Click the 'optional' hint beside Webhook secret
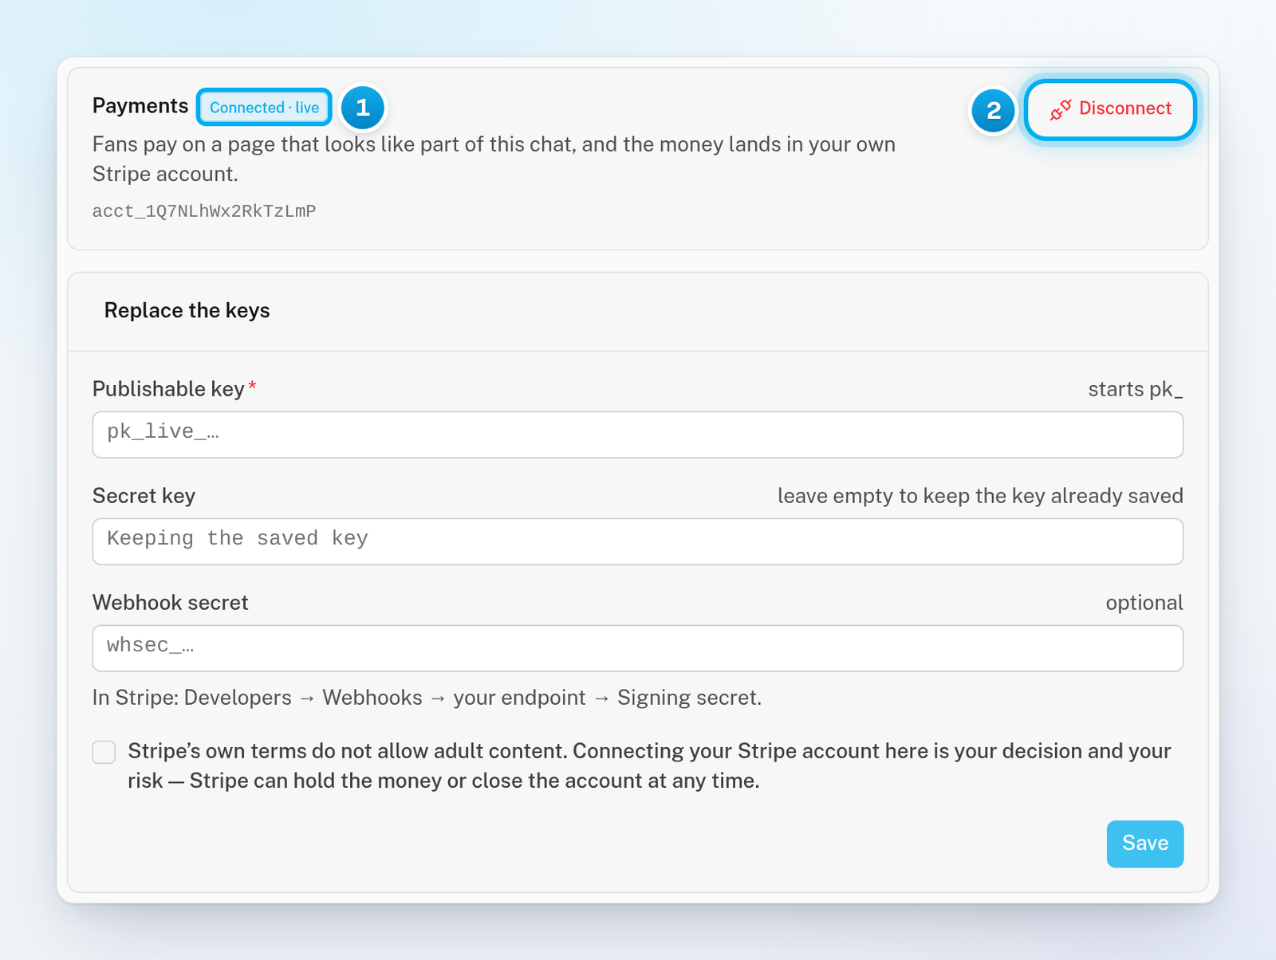Screen dimensions: 1276x960 tap(1144, 603)
